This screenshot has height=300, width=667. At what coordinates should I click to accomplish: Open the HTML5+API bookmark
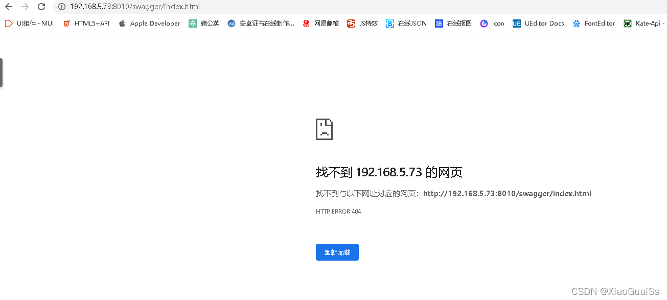pos(86,23)
